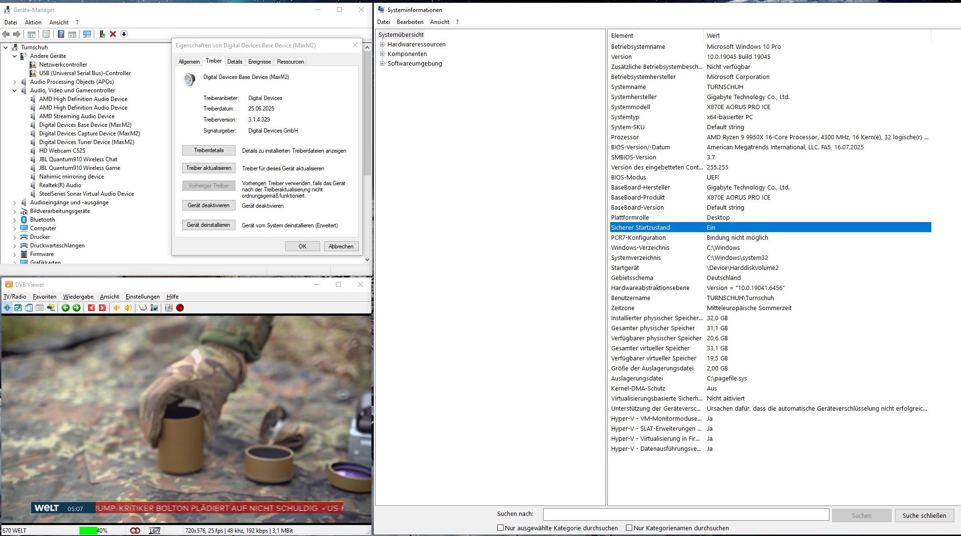Click green previous channel arrow in DVB Viewer
Screen dimensions: 961x536
click(x=66, y=308)
